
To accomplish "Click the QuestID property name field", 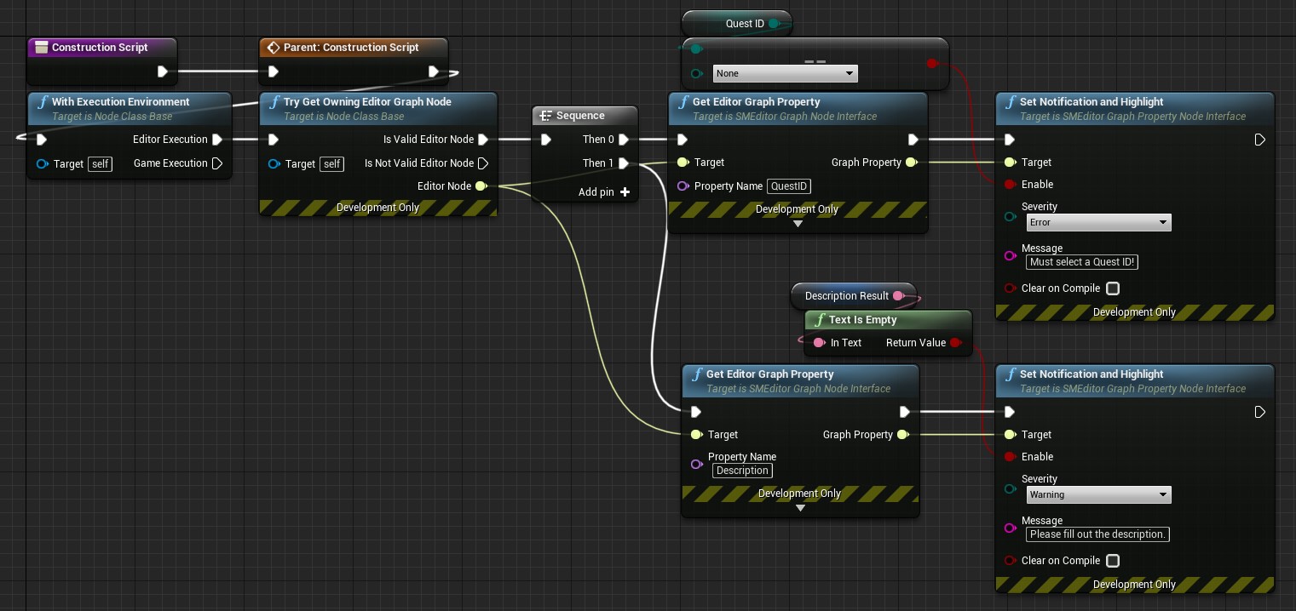I will tap(789, 186).
